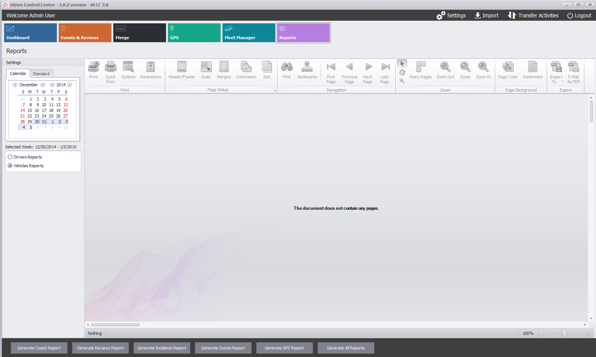Switch to the Standard tab
The height and width of the screenshot is (357, 596).
41,74
